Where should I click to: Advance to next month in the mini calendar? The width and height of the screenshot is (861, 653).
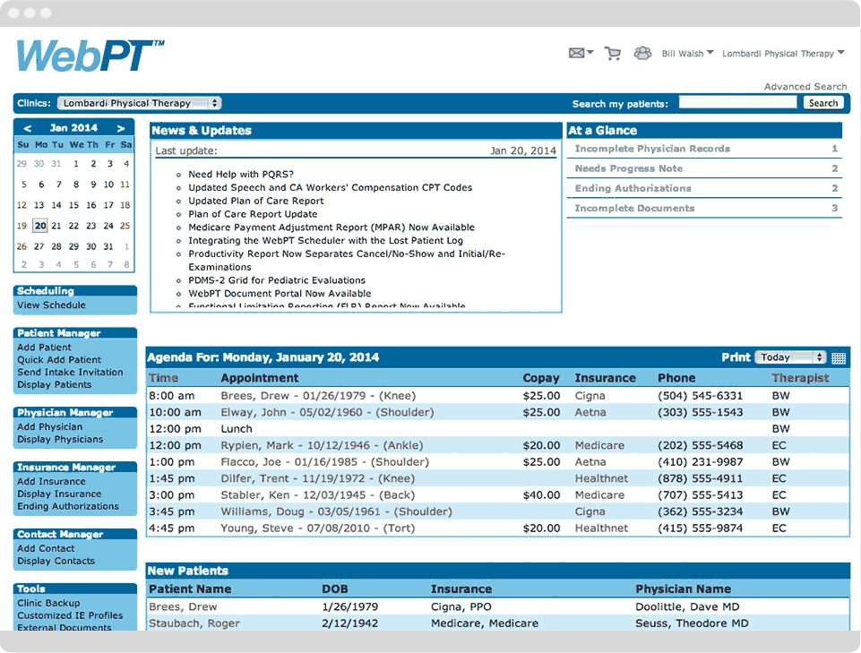(x=122, y=127)
